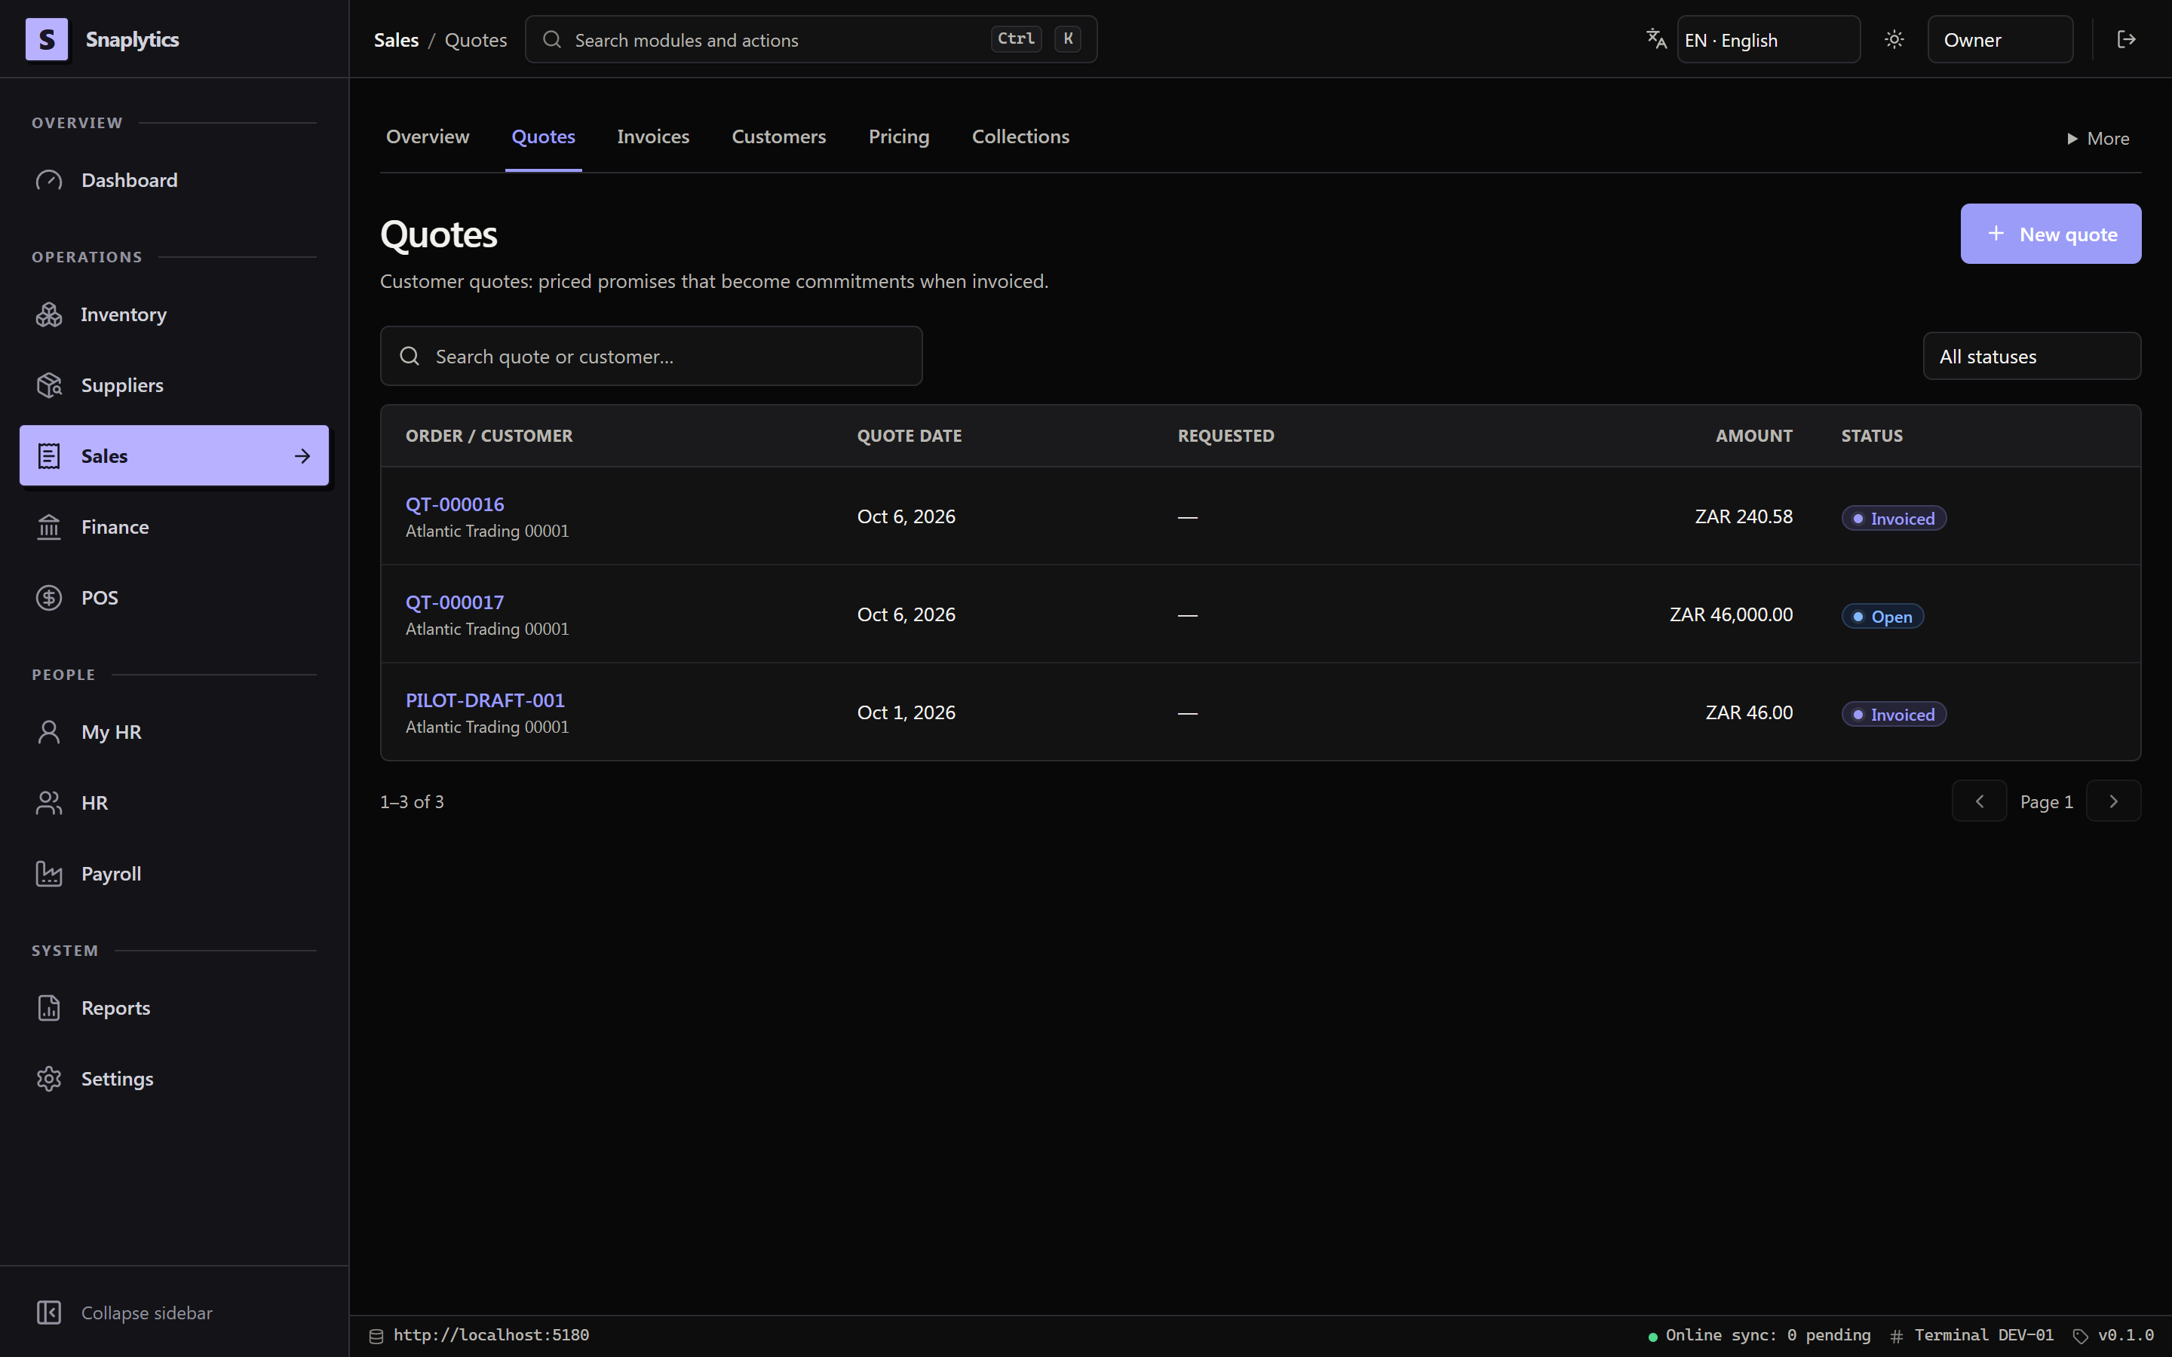Toggle light theme with sun icon
The width and height of the screenshot is (2172, 1357).
point(1894,39)
